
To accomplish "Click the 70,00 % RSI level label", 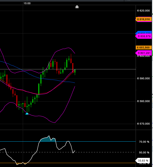I will pyautogui.click(x=144, y=142).
